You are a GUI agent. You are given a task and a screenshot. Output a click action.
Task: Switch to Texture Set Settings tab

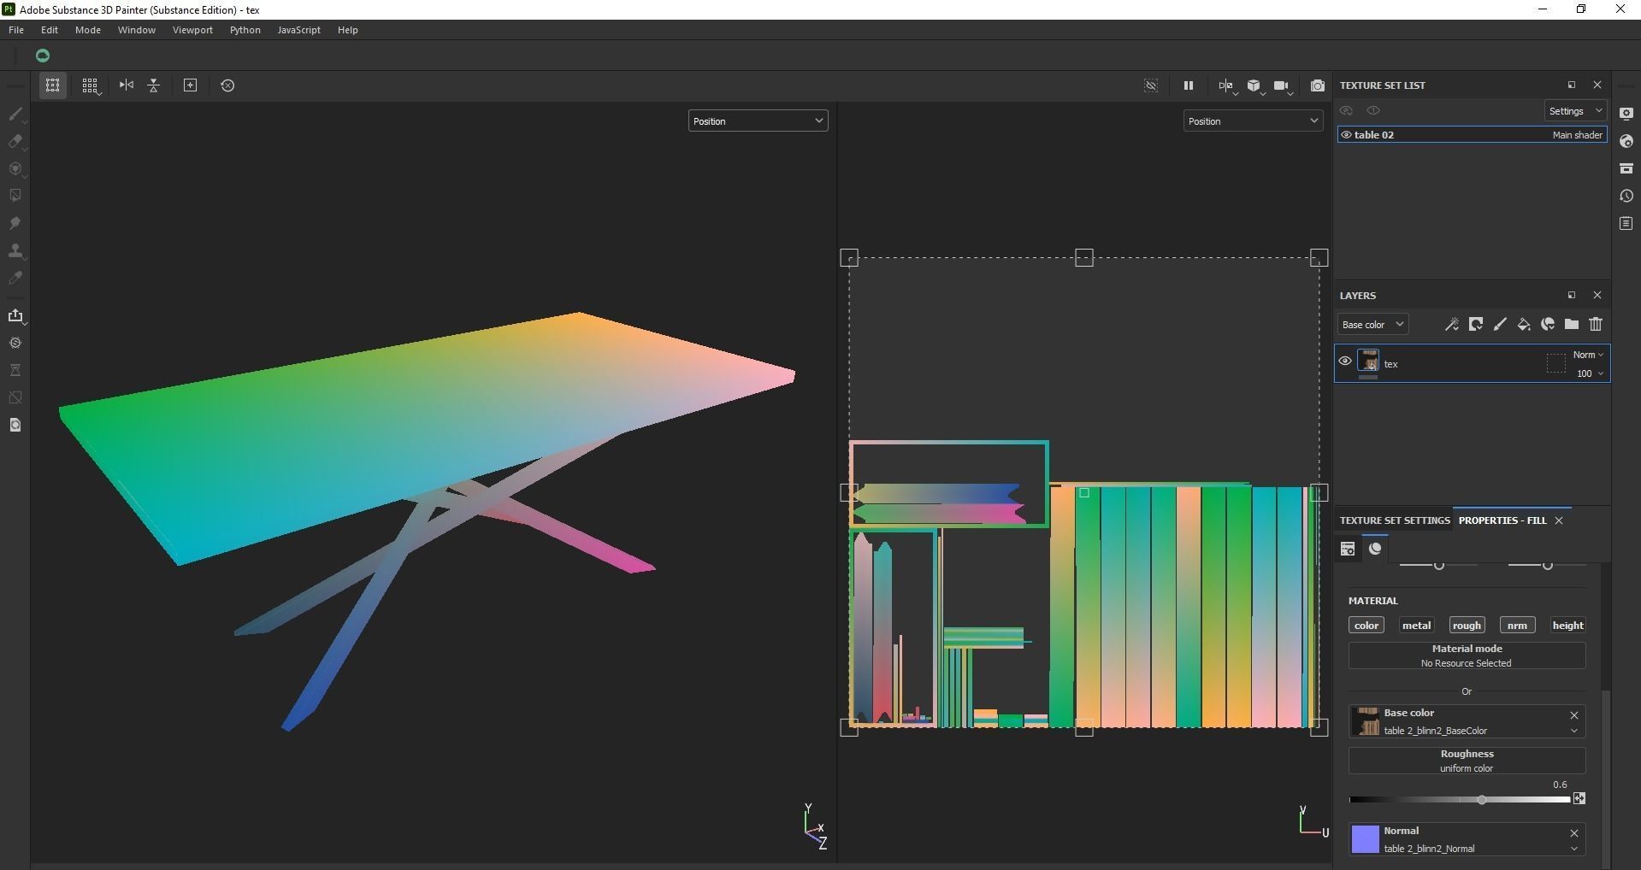point(1395,520)
